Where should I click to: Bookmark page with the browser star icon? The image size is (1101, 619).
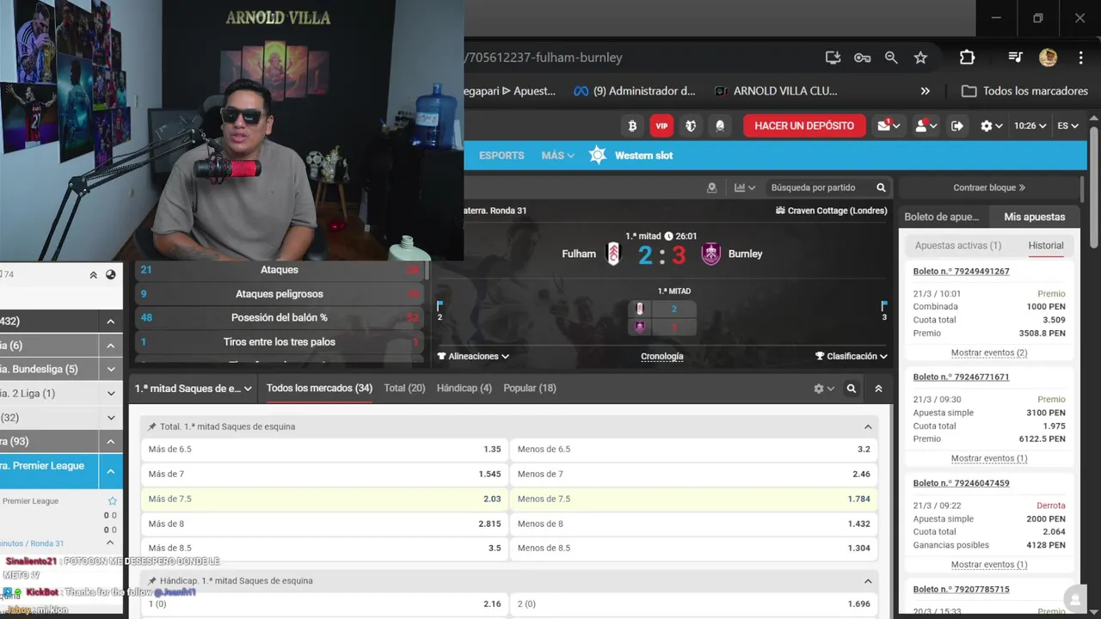click(x=920, y=58)
